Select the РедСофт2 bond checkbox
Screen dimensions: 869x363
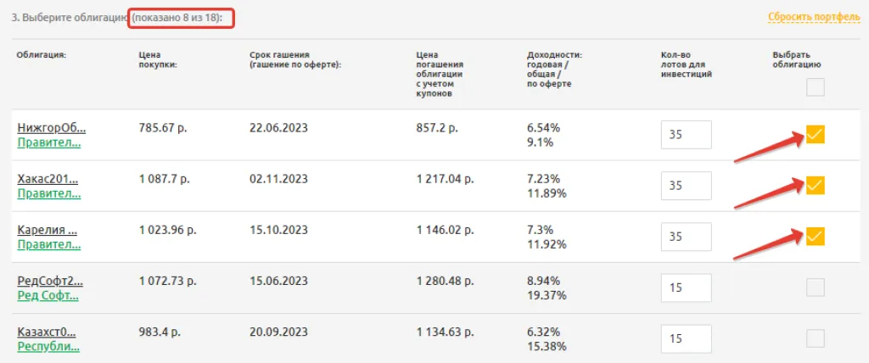[x=815, y=288]
